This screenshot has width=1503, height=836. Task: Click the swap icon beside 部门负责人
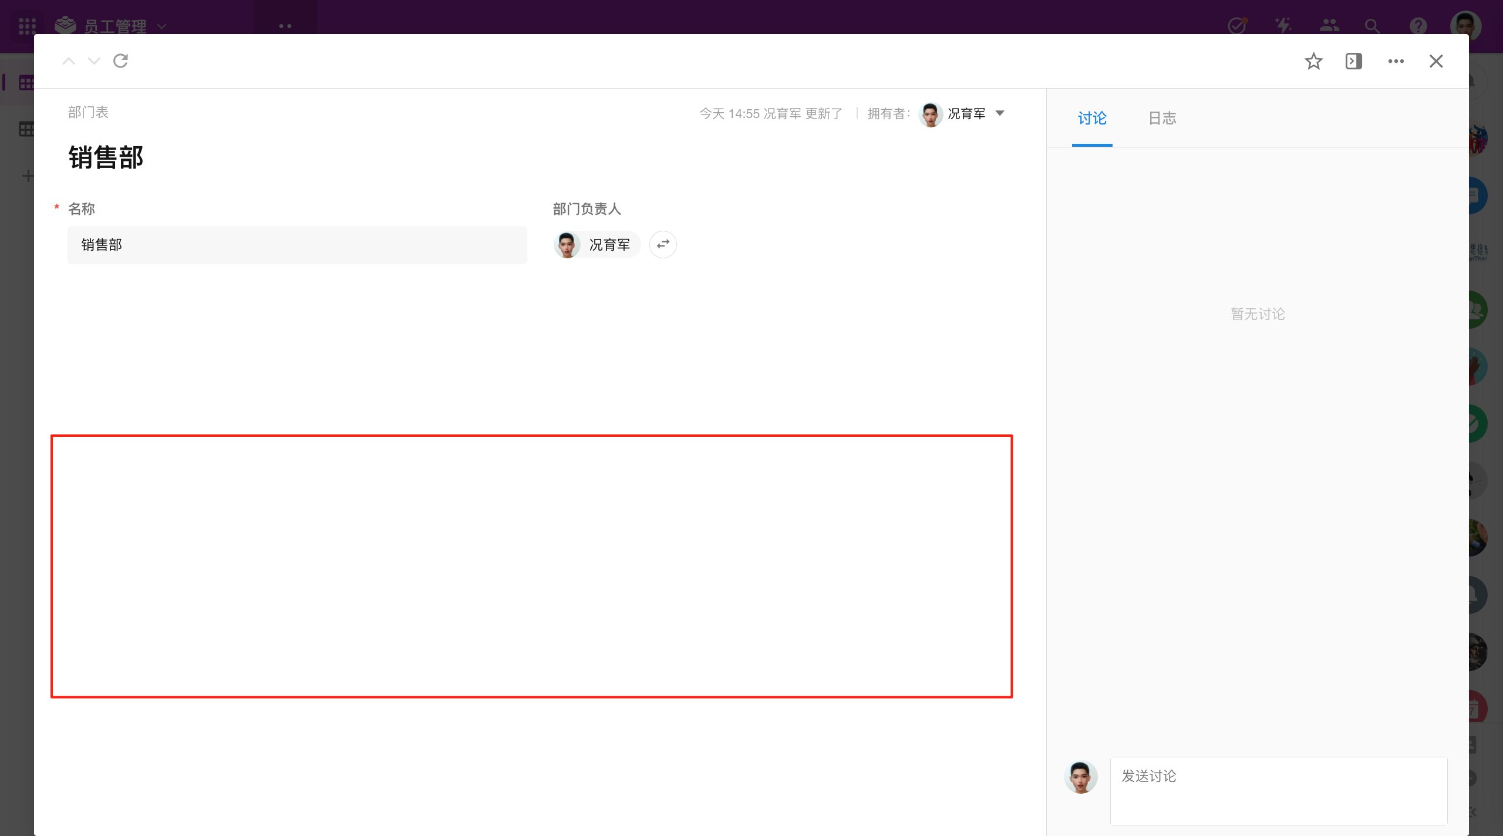[x=663, y=244]
